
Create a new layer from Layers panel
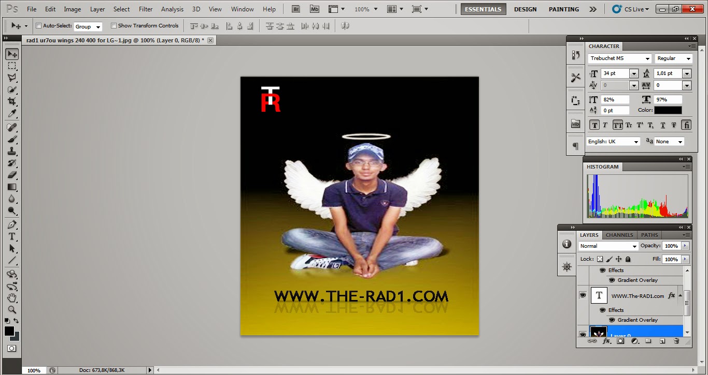tap(662, 341)
